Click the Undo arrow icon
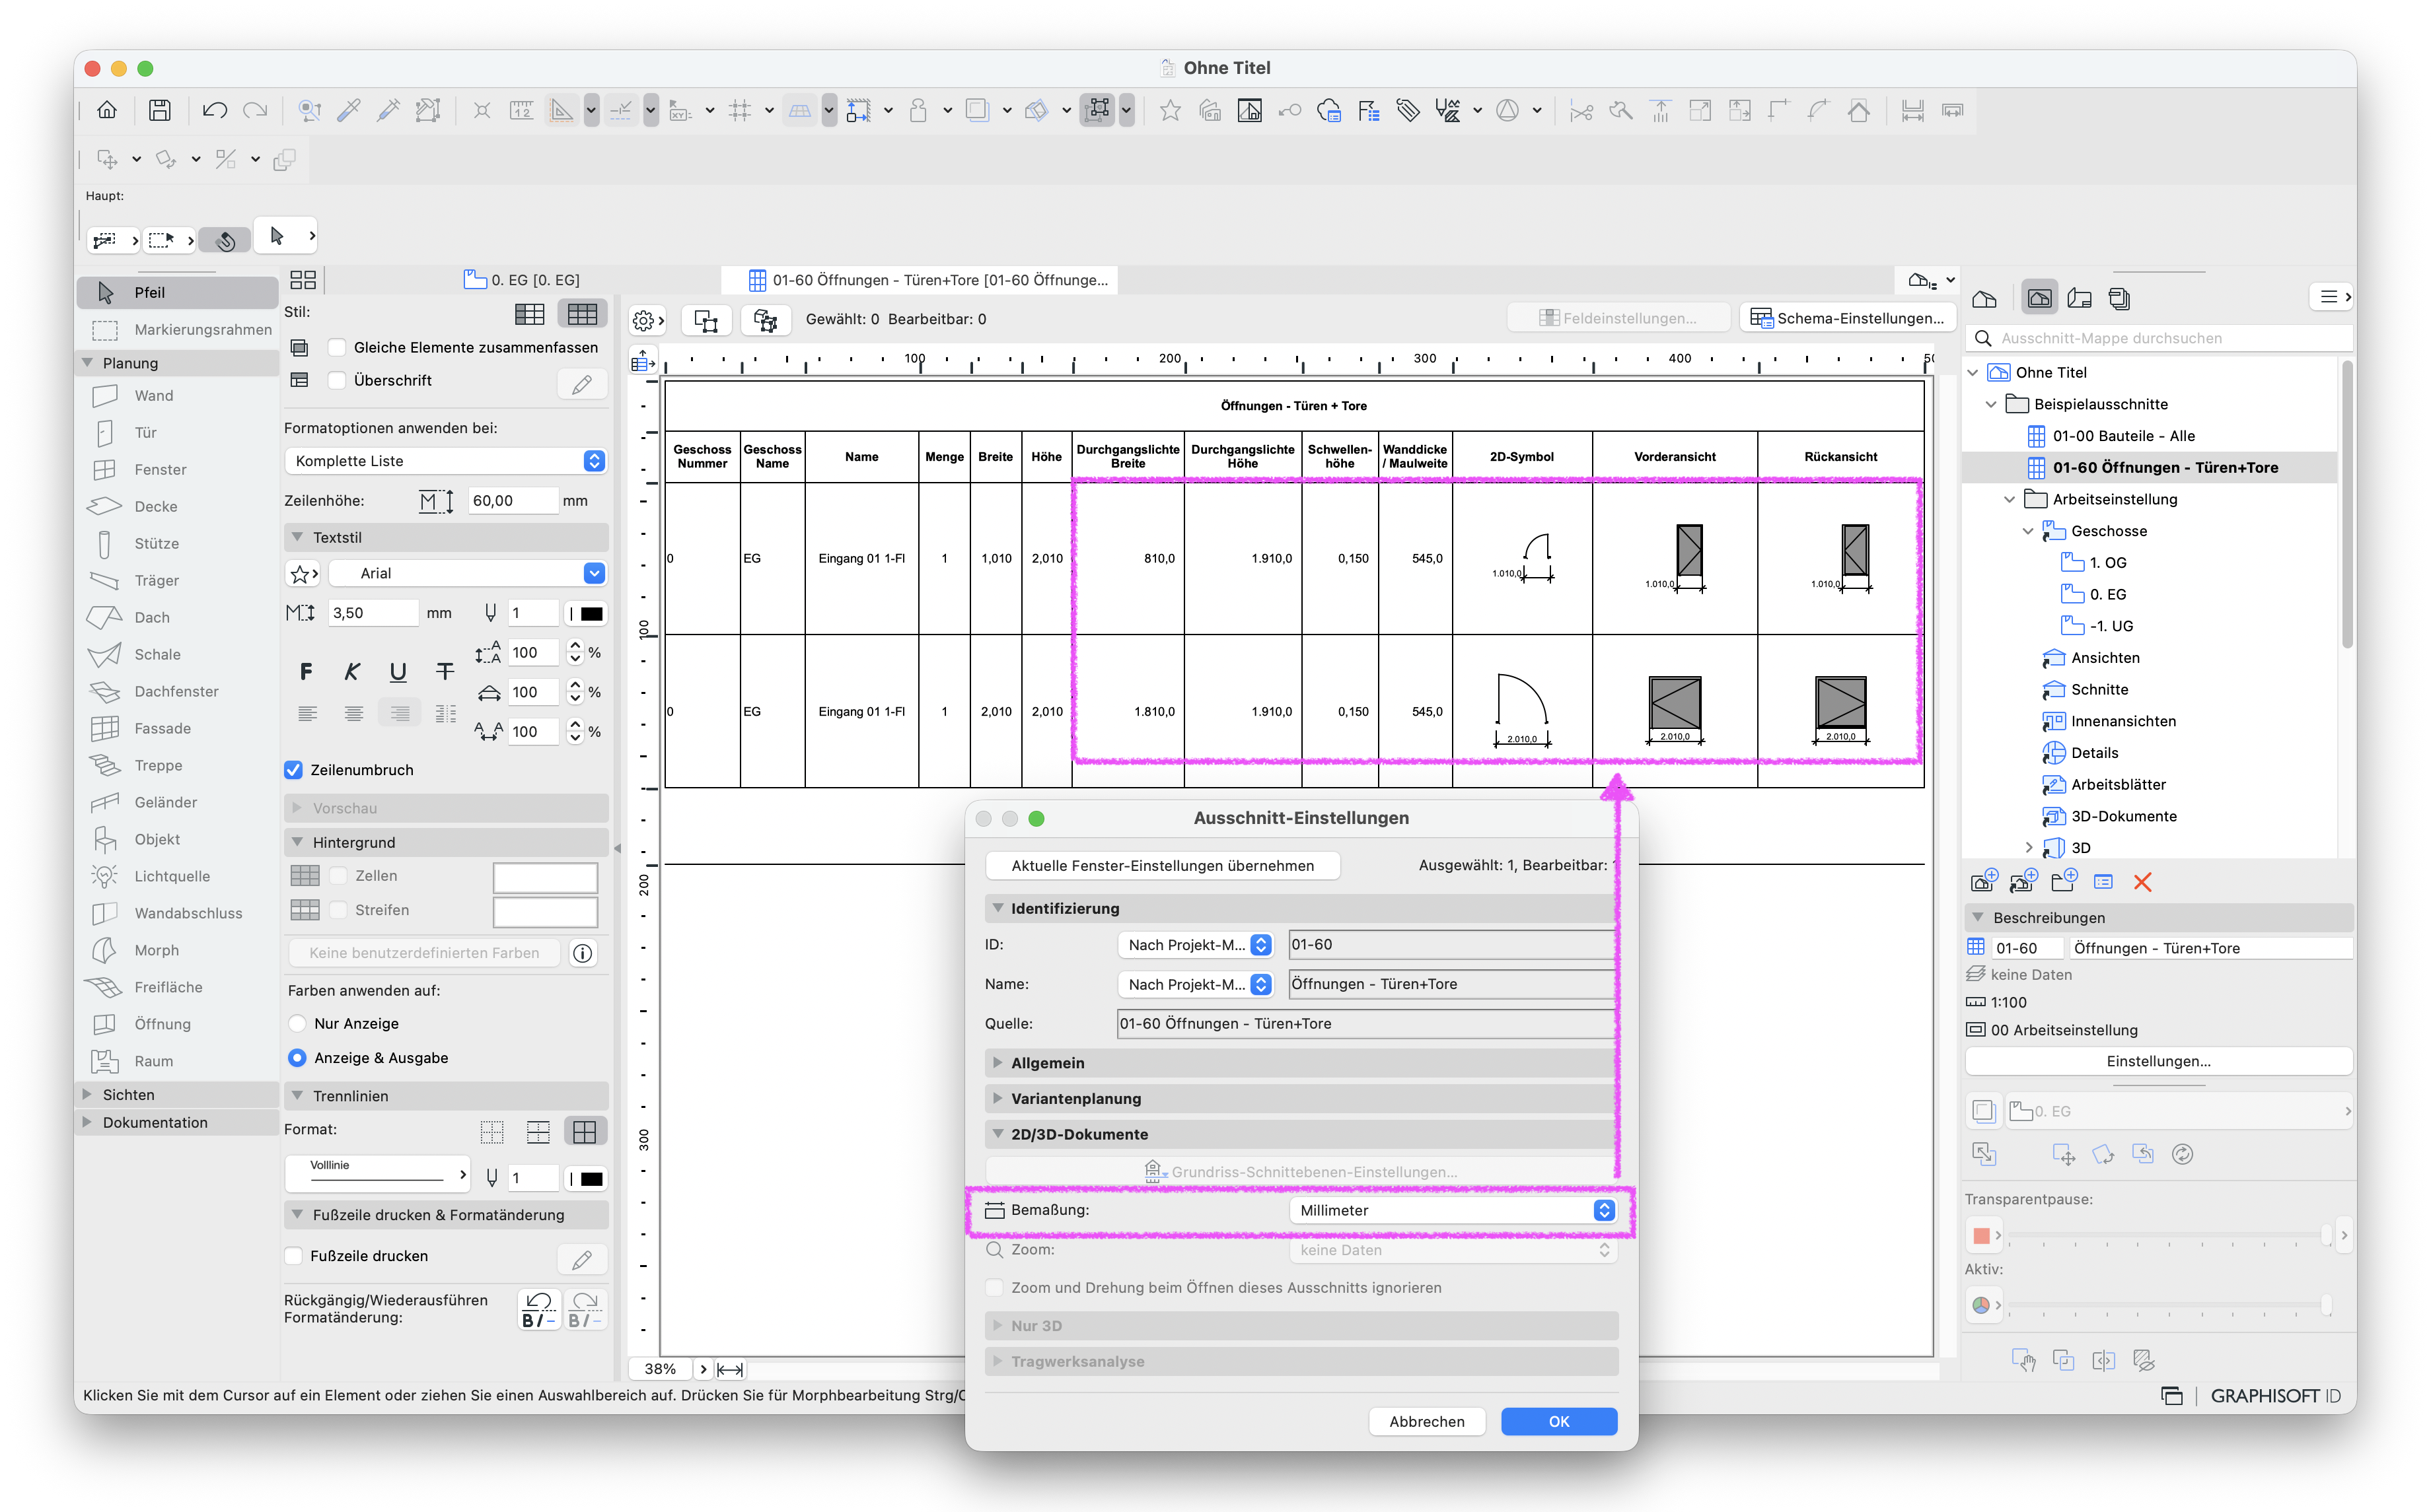Screen dimensions: 2431x1512 [214, 110]
